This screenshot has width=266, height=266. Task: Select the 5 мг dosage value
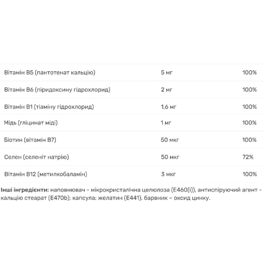(x=167, y=73)
